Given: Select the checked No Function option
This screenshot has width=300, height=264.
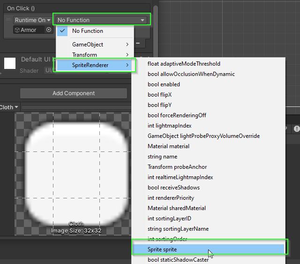Looking at the screenshot, I should tap(87, 31).
